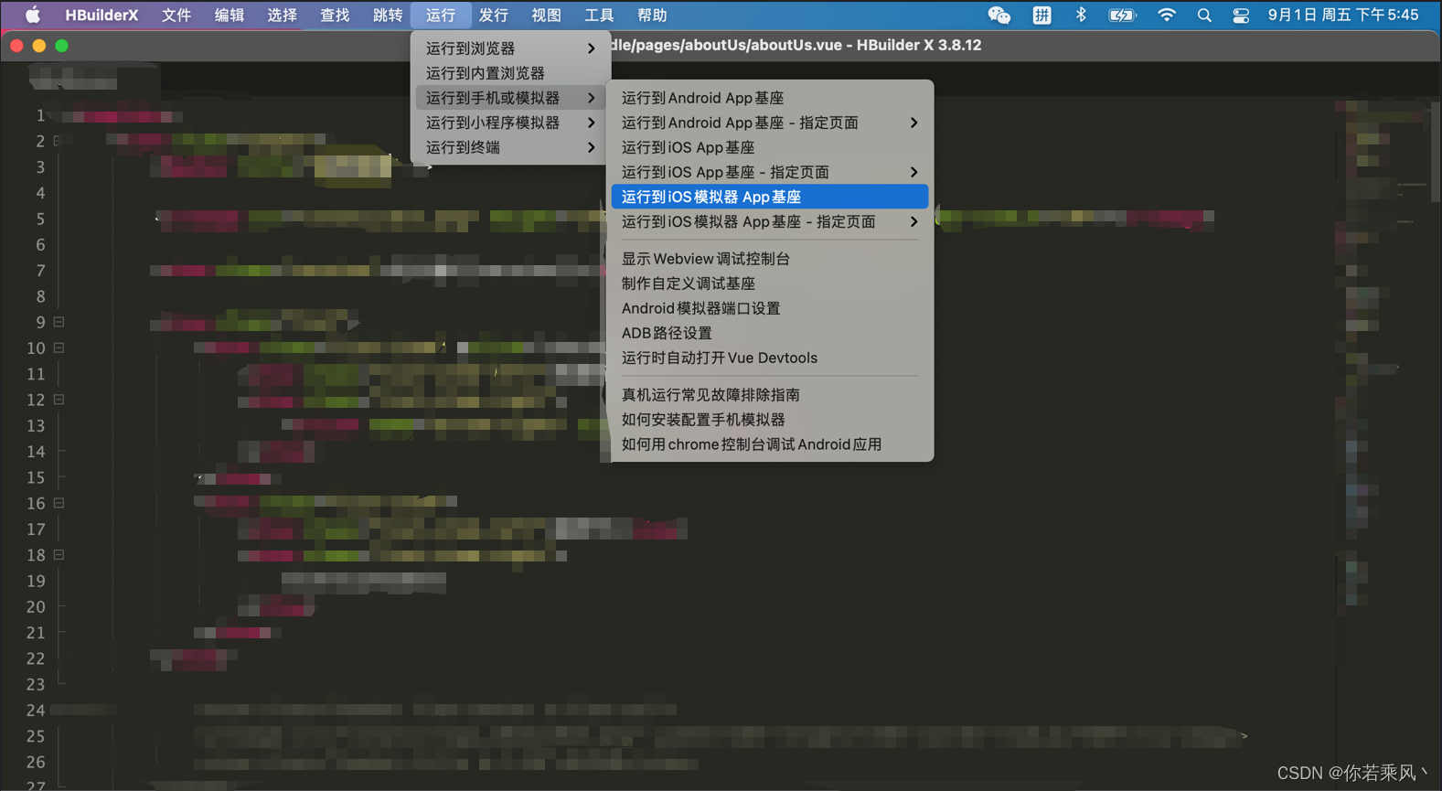Image resolution: width=1442 pixels, height=791 pixels.
Task: Collapse code fold at line 12
Action: (59, 400)
